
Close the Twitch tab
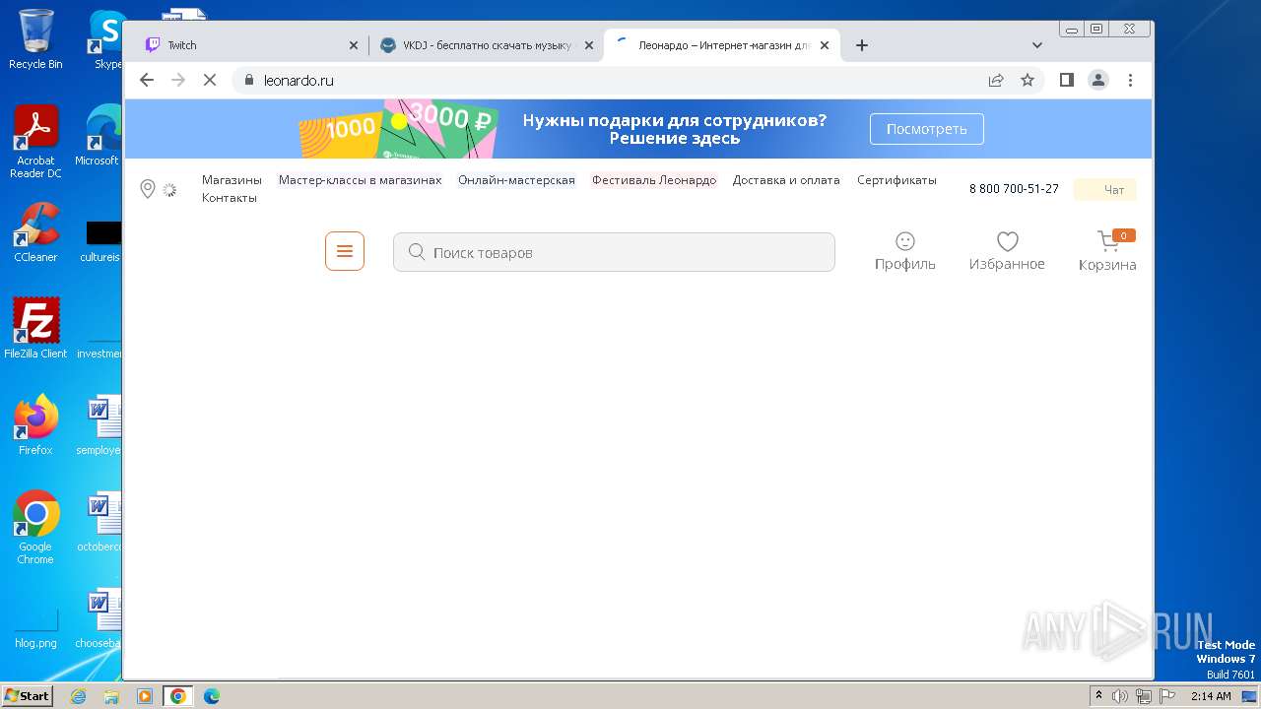coord(354,45)
